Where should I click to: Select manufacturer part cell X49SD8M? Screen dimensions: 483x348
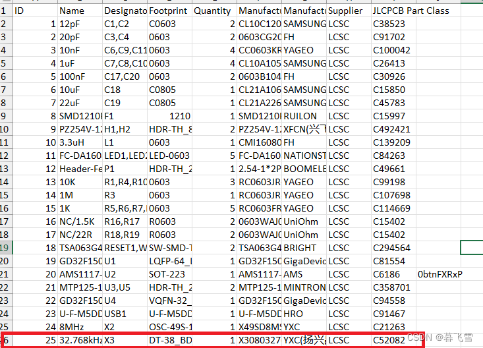coord(260,327)
